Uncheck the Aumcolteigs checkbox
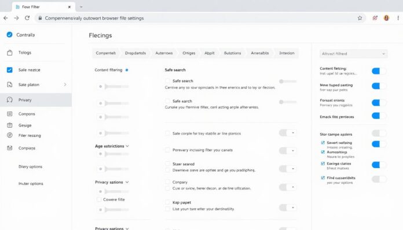Image resolution: width=403 pixels, height=230 pixels. point(323,152)
